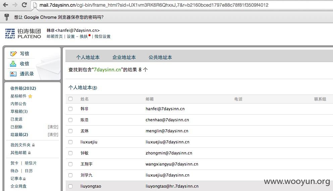Reload the page with refresh icon
333x191 pixels.
24,5
